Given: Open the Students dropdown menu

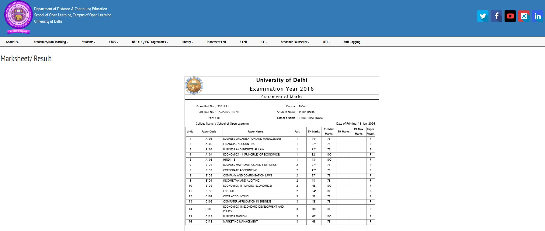Looking at the screenshot, I should (x=89, y=42).
